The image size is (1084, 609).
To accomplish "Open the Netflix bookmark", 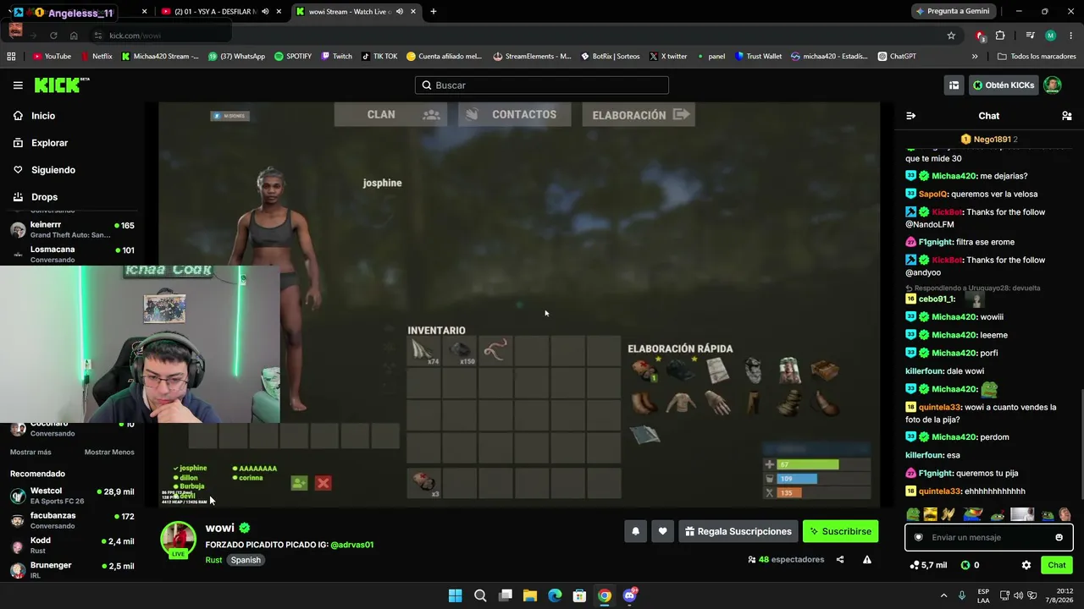I will pyautogui.click(x=97, y=57).
